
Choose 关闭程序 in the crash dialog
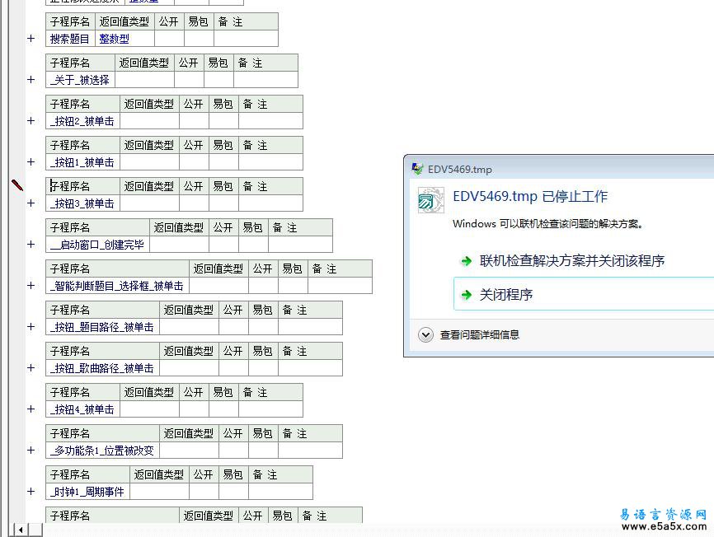coord(505,295)
